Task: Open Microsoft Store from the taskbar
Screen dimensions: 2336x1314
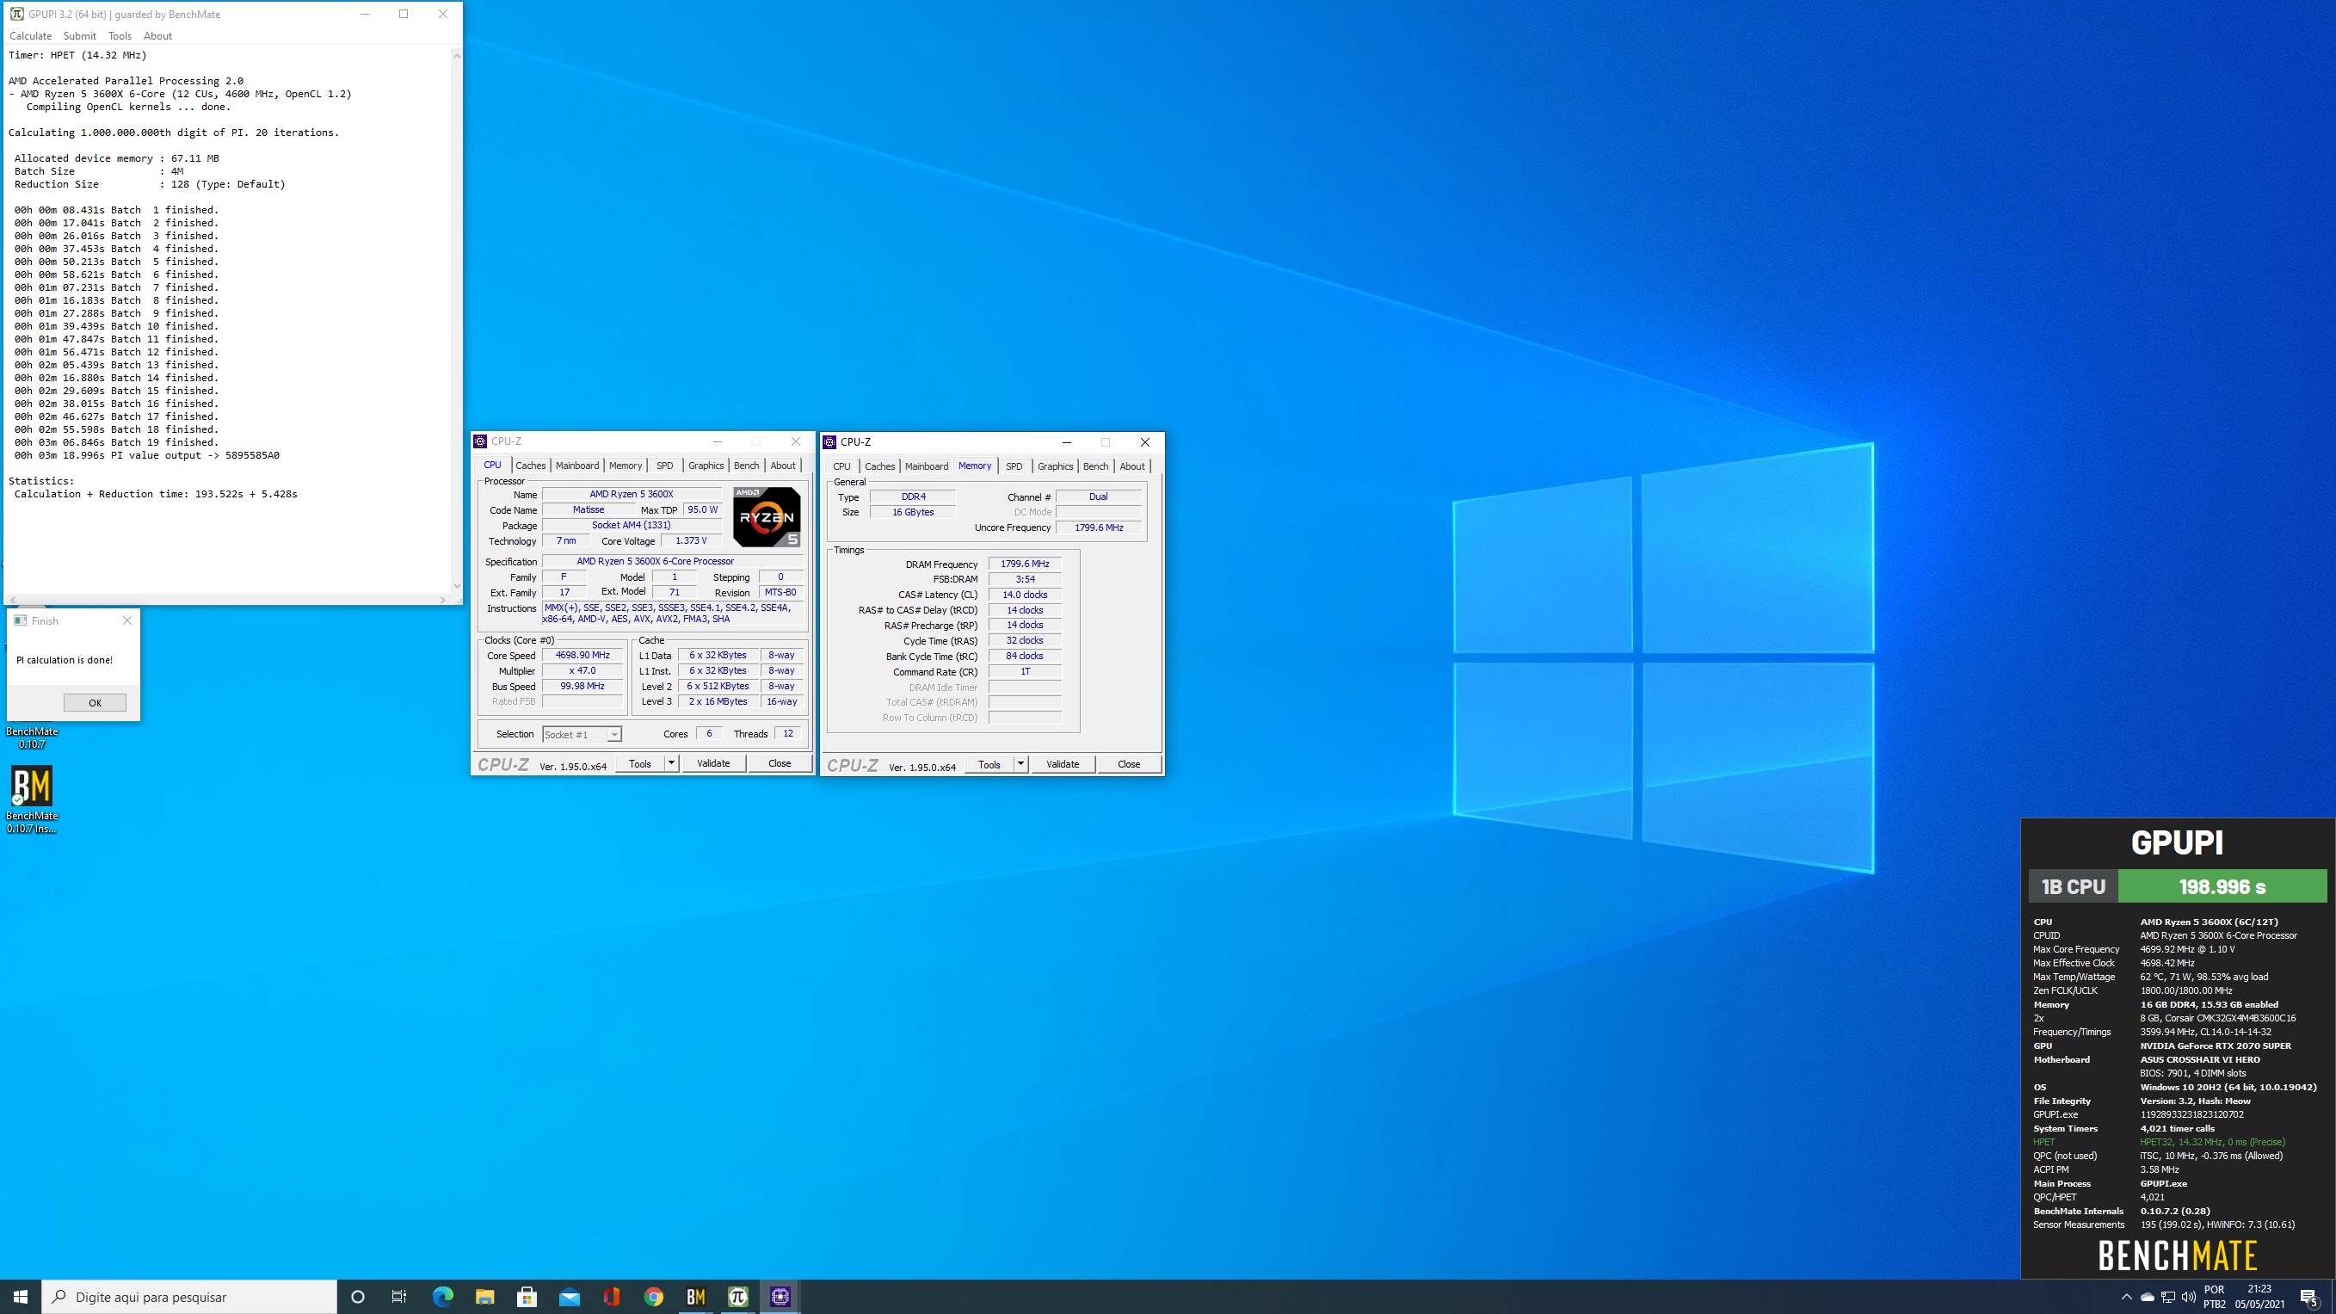Action: 527,1297
